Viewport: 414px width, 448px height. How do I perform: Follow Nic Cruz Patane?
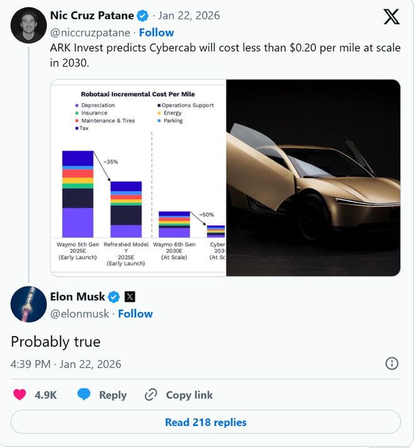[x=156, y=32]
